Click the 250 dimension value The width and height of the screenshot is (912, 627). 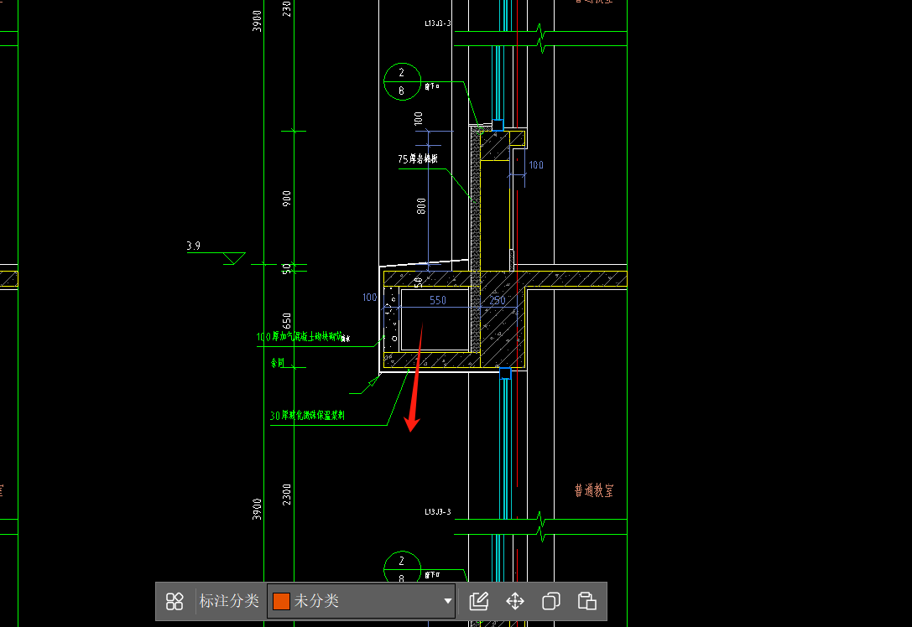coord(498,300)
